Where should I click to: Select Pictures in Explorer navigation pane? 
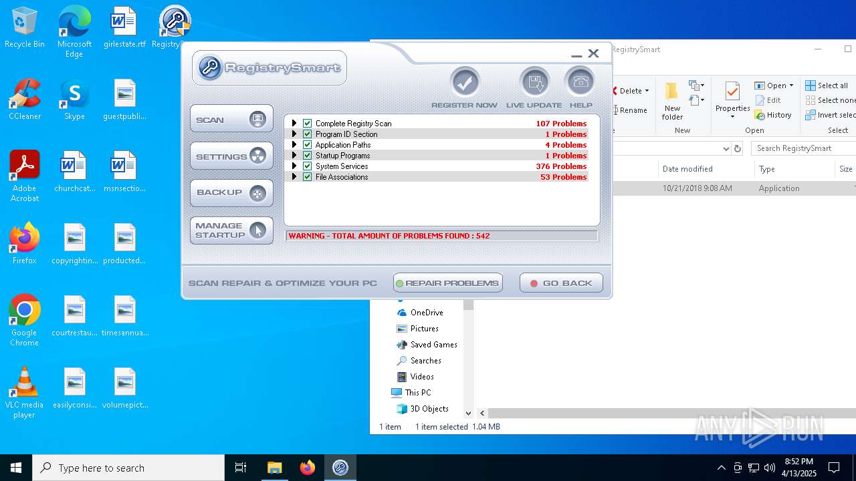pos(418,329)
